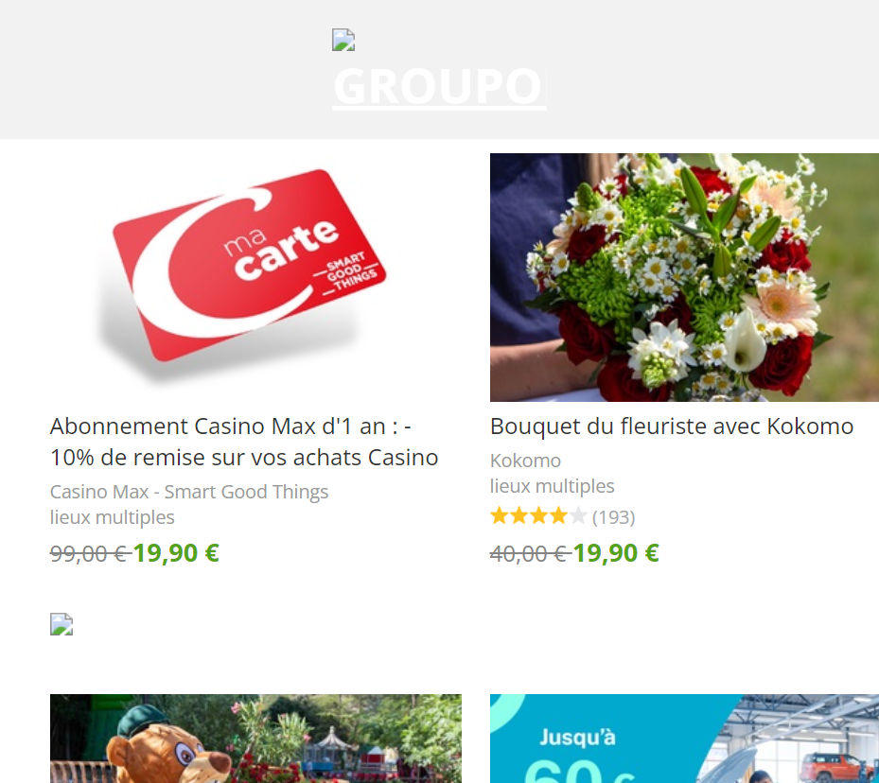Open the Abonnement Casino Max deal title

pyautogui.click(x=244, y=442)
